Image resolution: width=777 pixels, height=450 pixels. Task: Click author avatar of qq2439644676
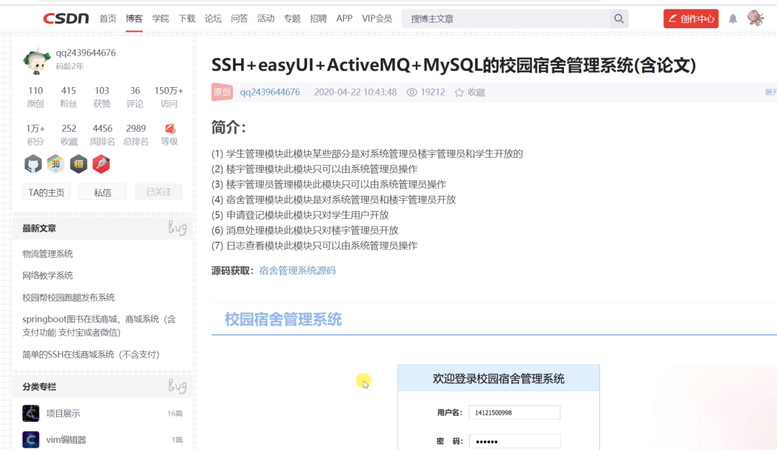36,61
